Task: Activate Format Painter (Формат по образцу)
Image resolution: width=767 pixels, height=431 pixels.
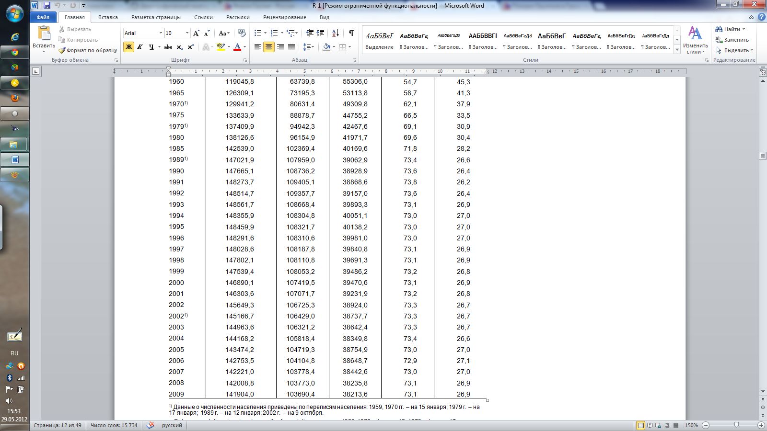Action: 88,50
